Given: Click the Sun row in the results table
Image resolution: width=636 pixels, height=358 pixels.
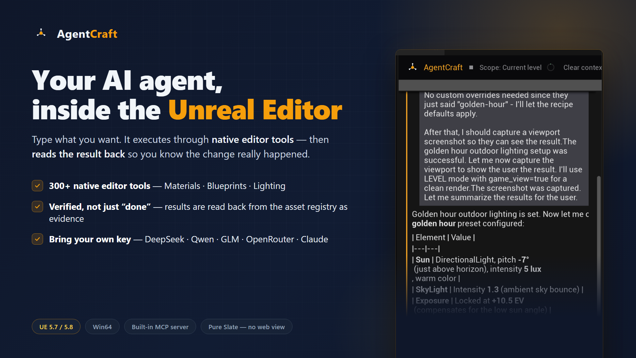Looking at the screenshot, I should pos(477,269).
